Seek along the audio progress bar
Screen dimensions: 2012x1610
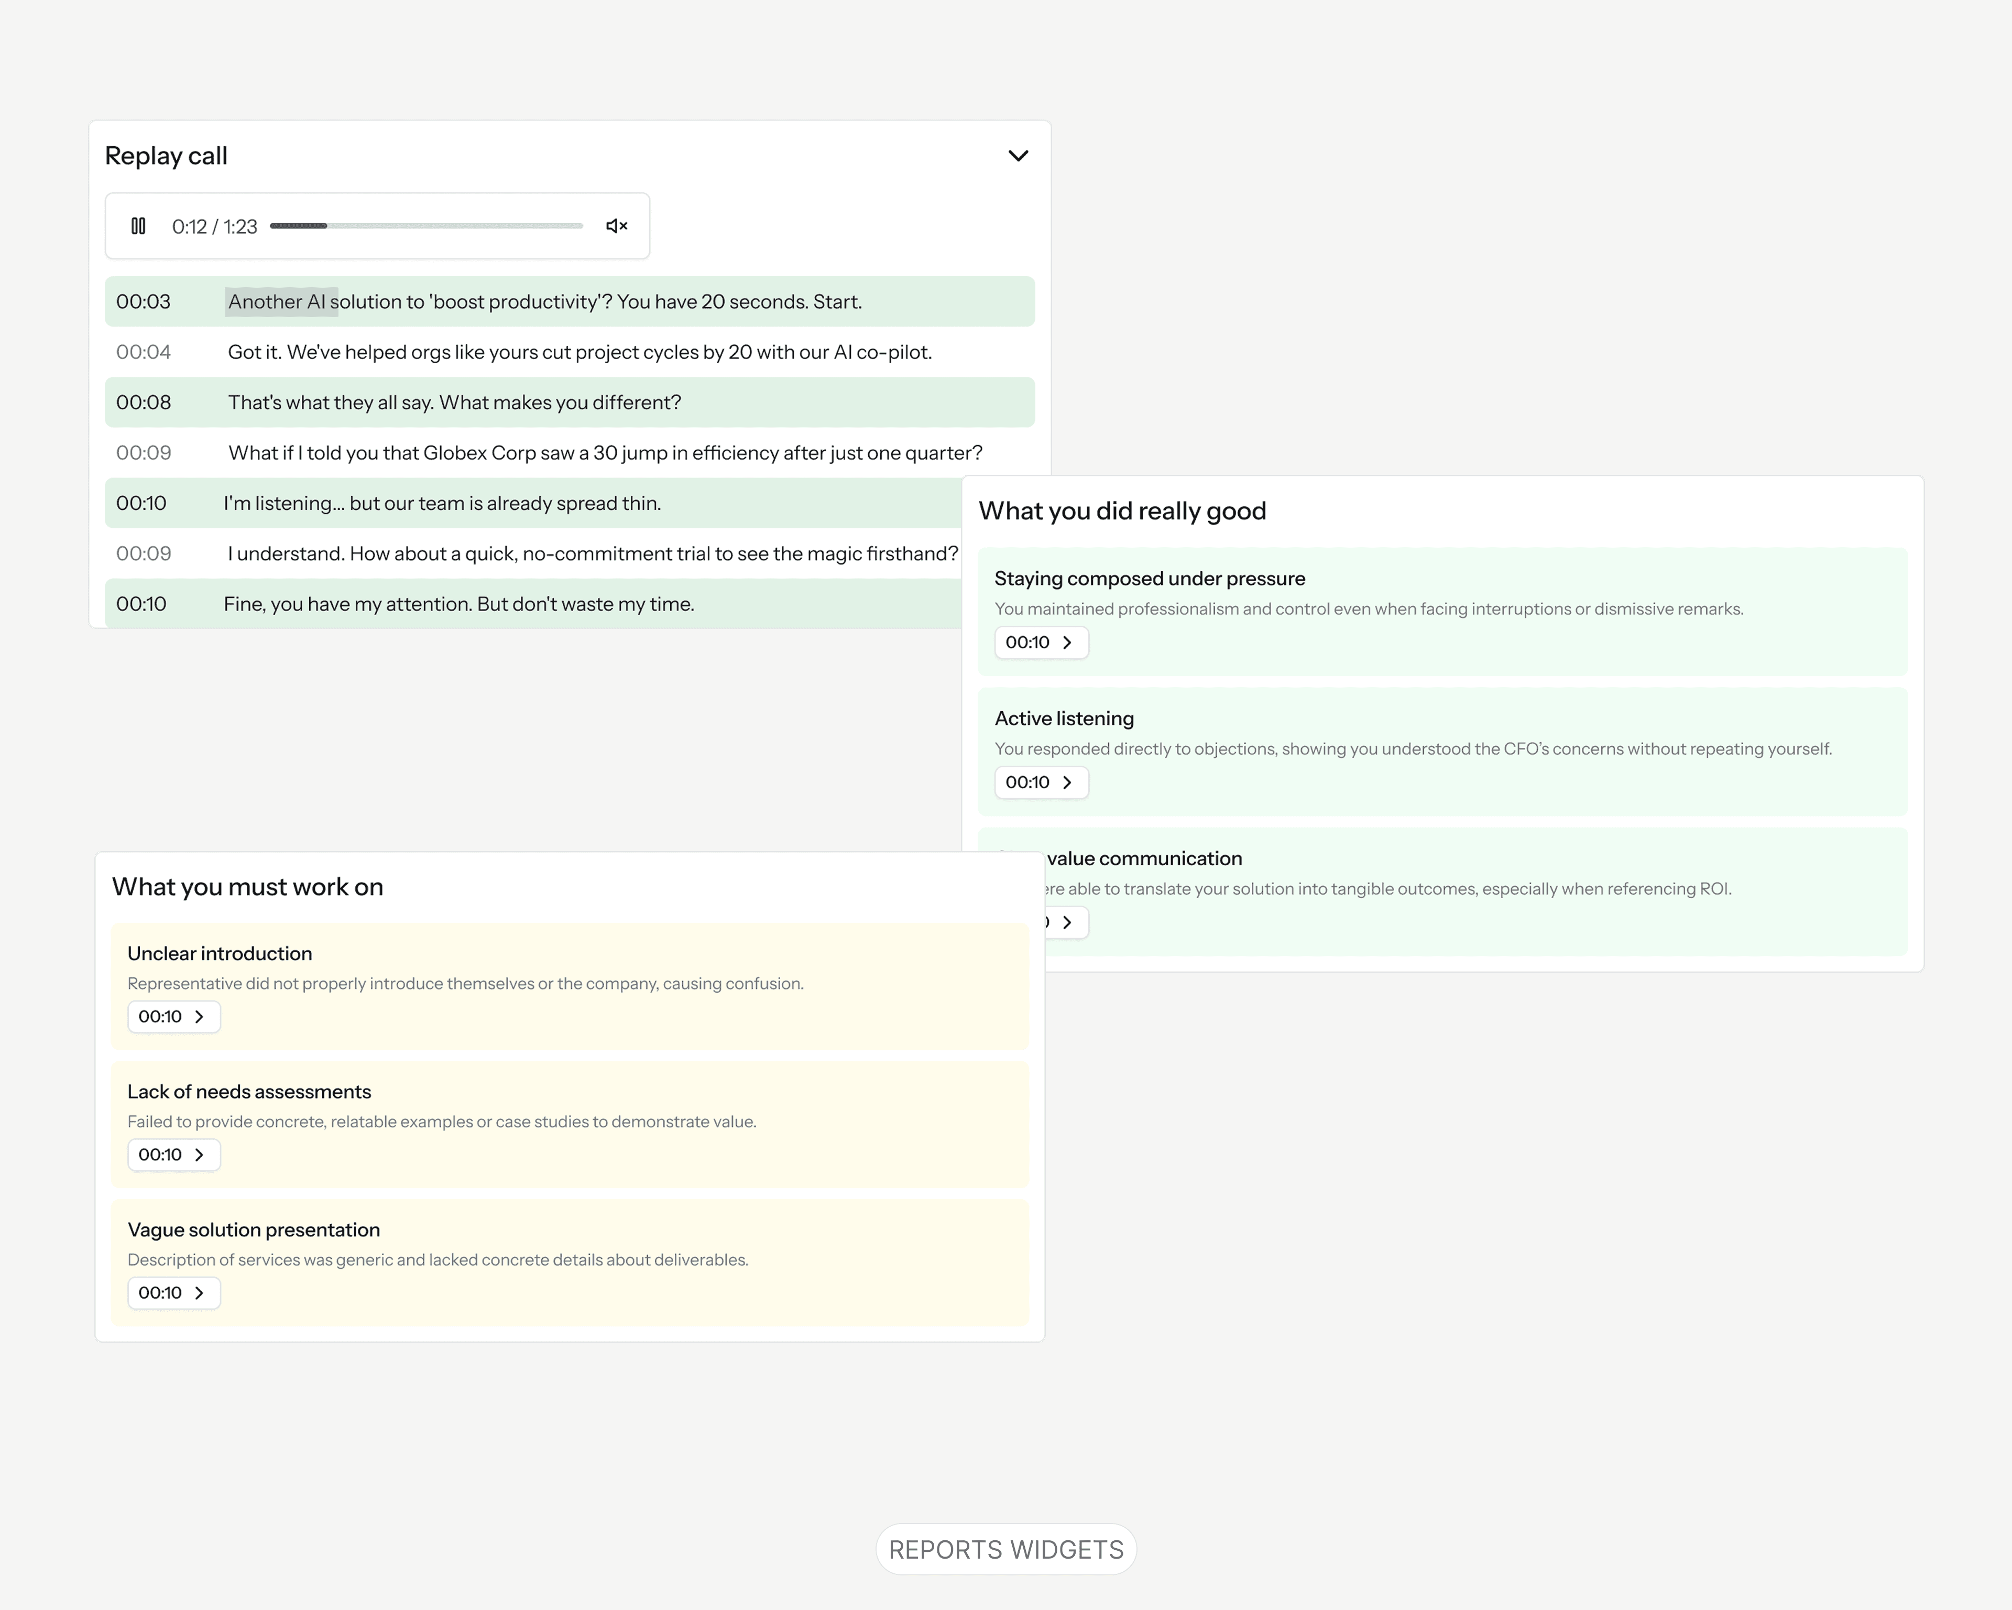(x=425, y=226)
